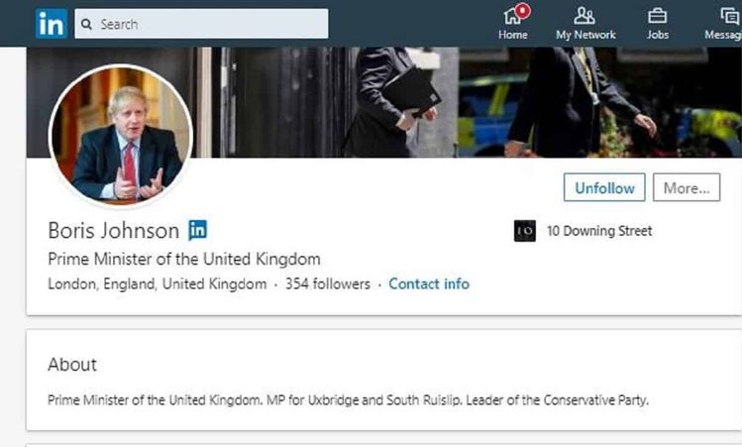Open the LinkedIn home logo
The width and height of the screenshot is (742, 447).
click(52, 24)
